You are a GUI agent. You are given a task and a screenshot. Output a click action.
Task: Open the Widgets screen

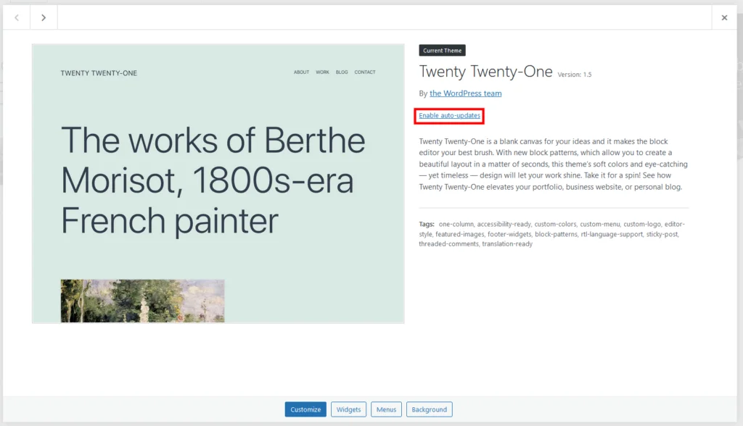(348, 409)
